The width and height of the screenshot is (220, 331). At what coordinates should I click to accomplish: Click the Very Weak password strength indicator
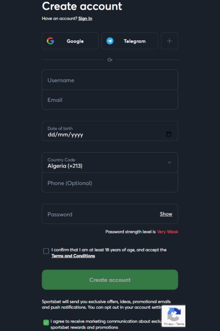pyautogui.click(x=167, y=232)
